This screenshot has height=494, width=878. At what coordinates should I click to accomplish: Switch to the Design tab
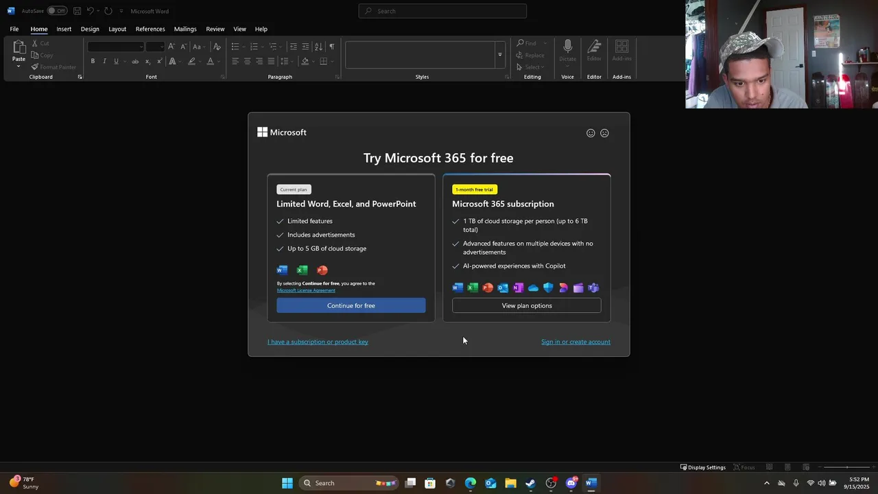[x=90, y=29]
